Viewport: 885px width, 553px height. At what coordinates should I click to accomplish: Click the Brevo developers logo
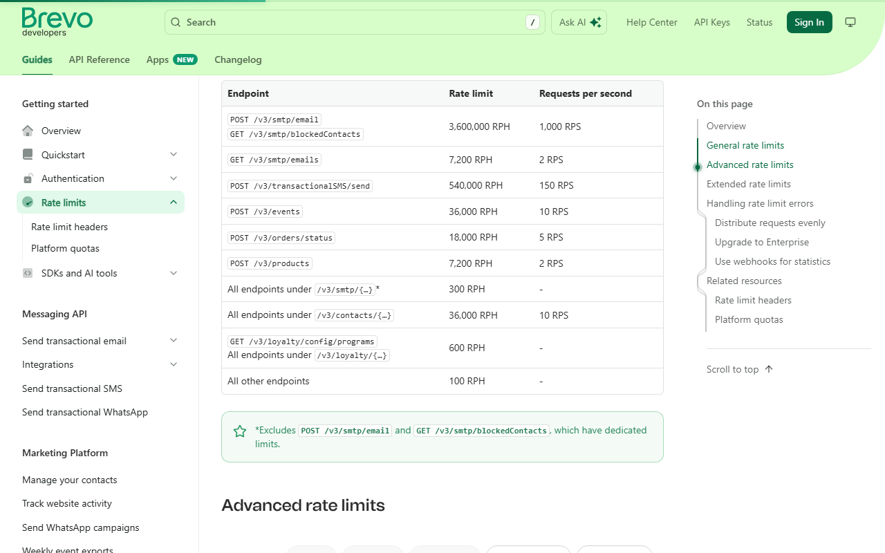pyautogui.click(x=57, y=22)
